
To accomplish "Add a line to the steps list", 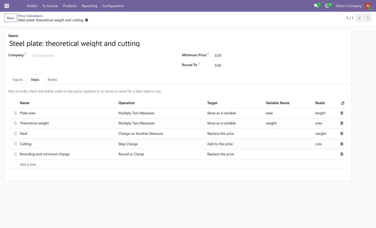I will click(28, 165).
